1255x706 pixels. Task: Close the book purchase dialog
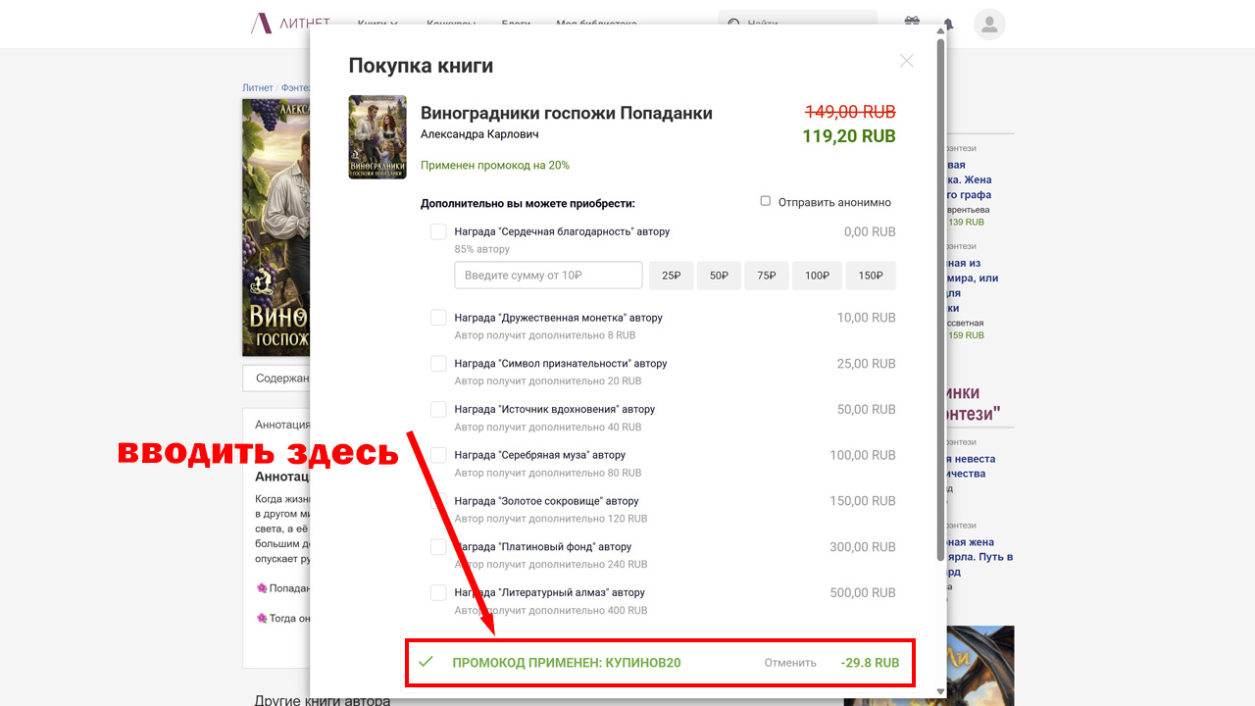tap(906, 61)
